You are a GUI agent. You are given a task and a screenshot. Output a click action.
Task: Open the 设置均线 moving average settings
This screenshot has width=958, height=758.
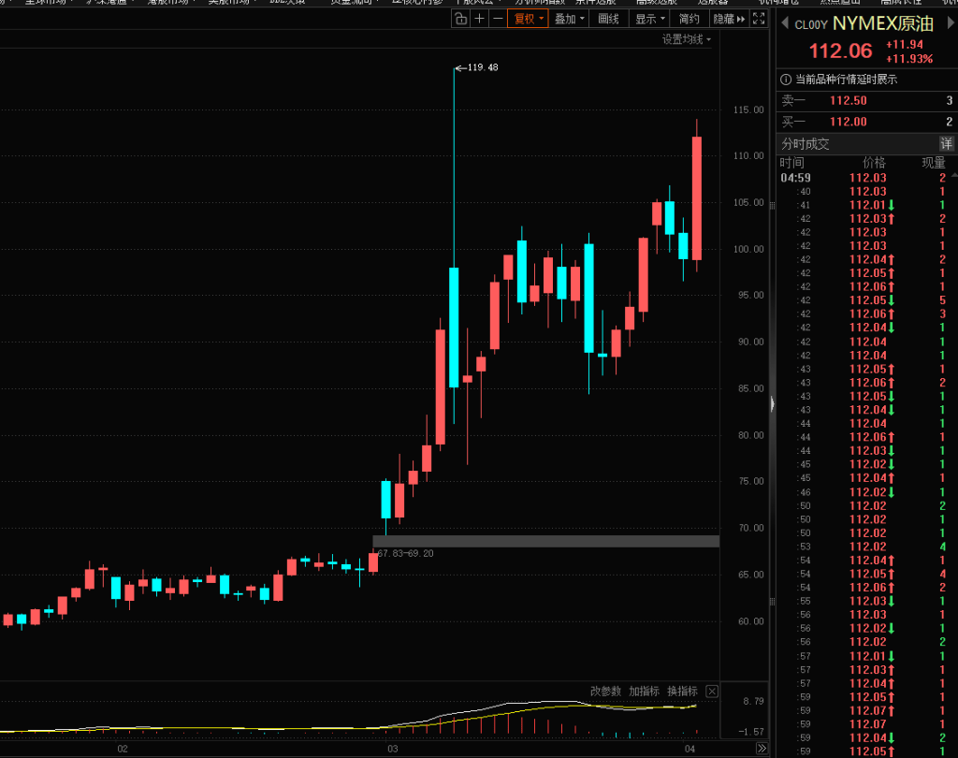point(686,39)
